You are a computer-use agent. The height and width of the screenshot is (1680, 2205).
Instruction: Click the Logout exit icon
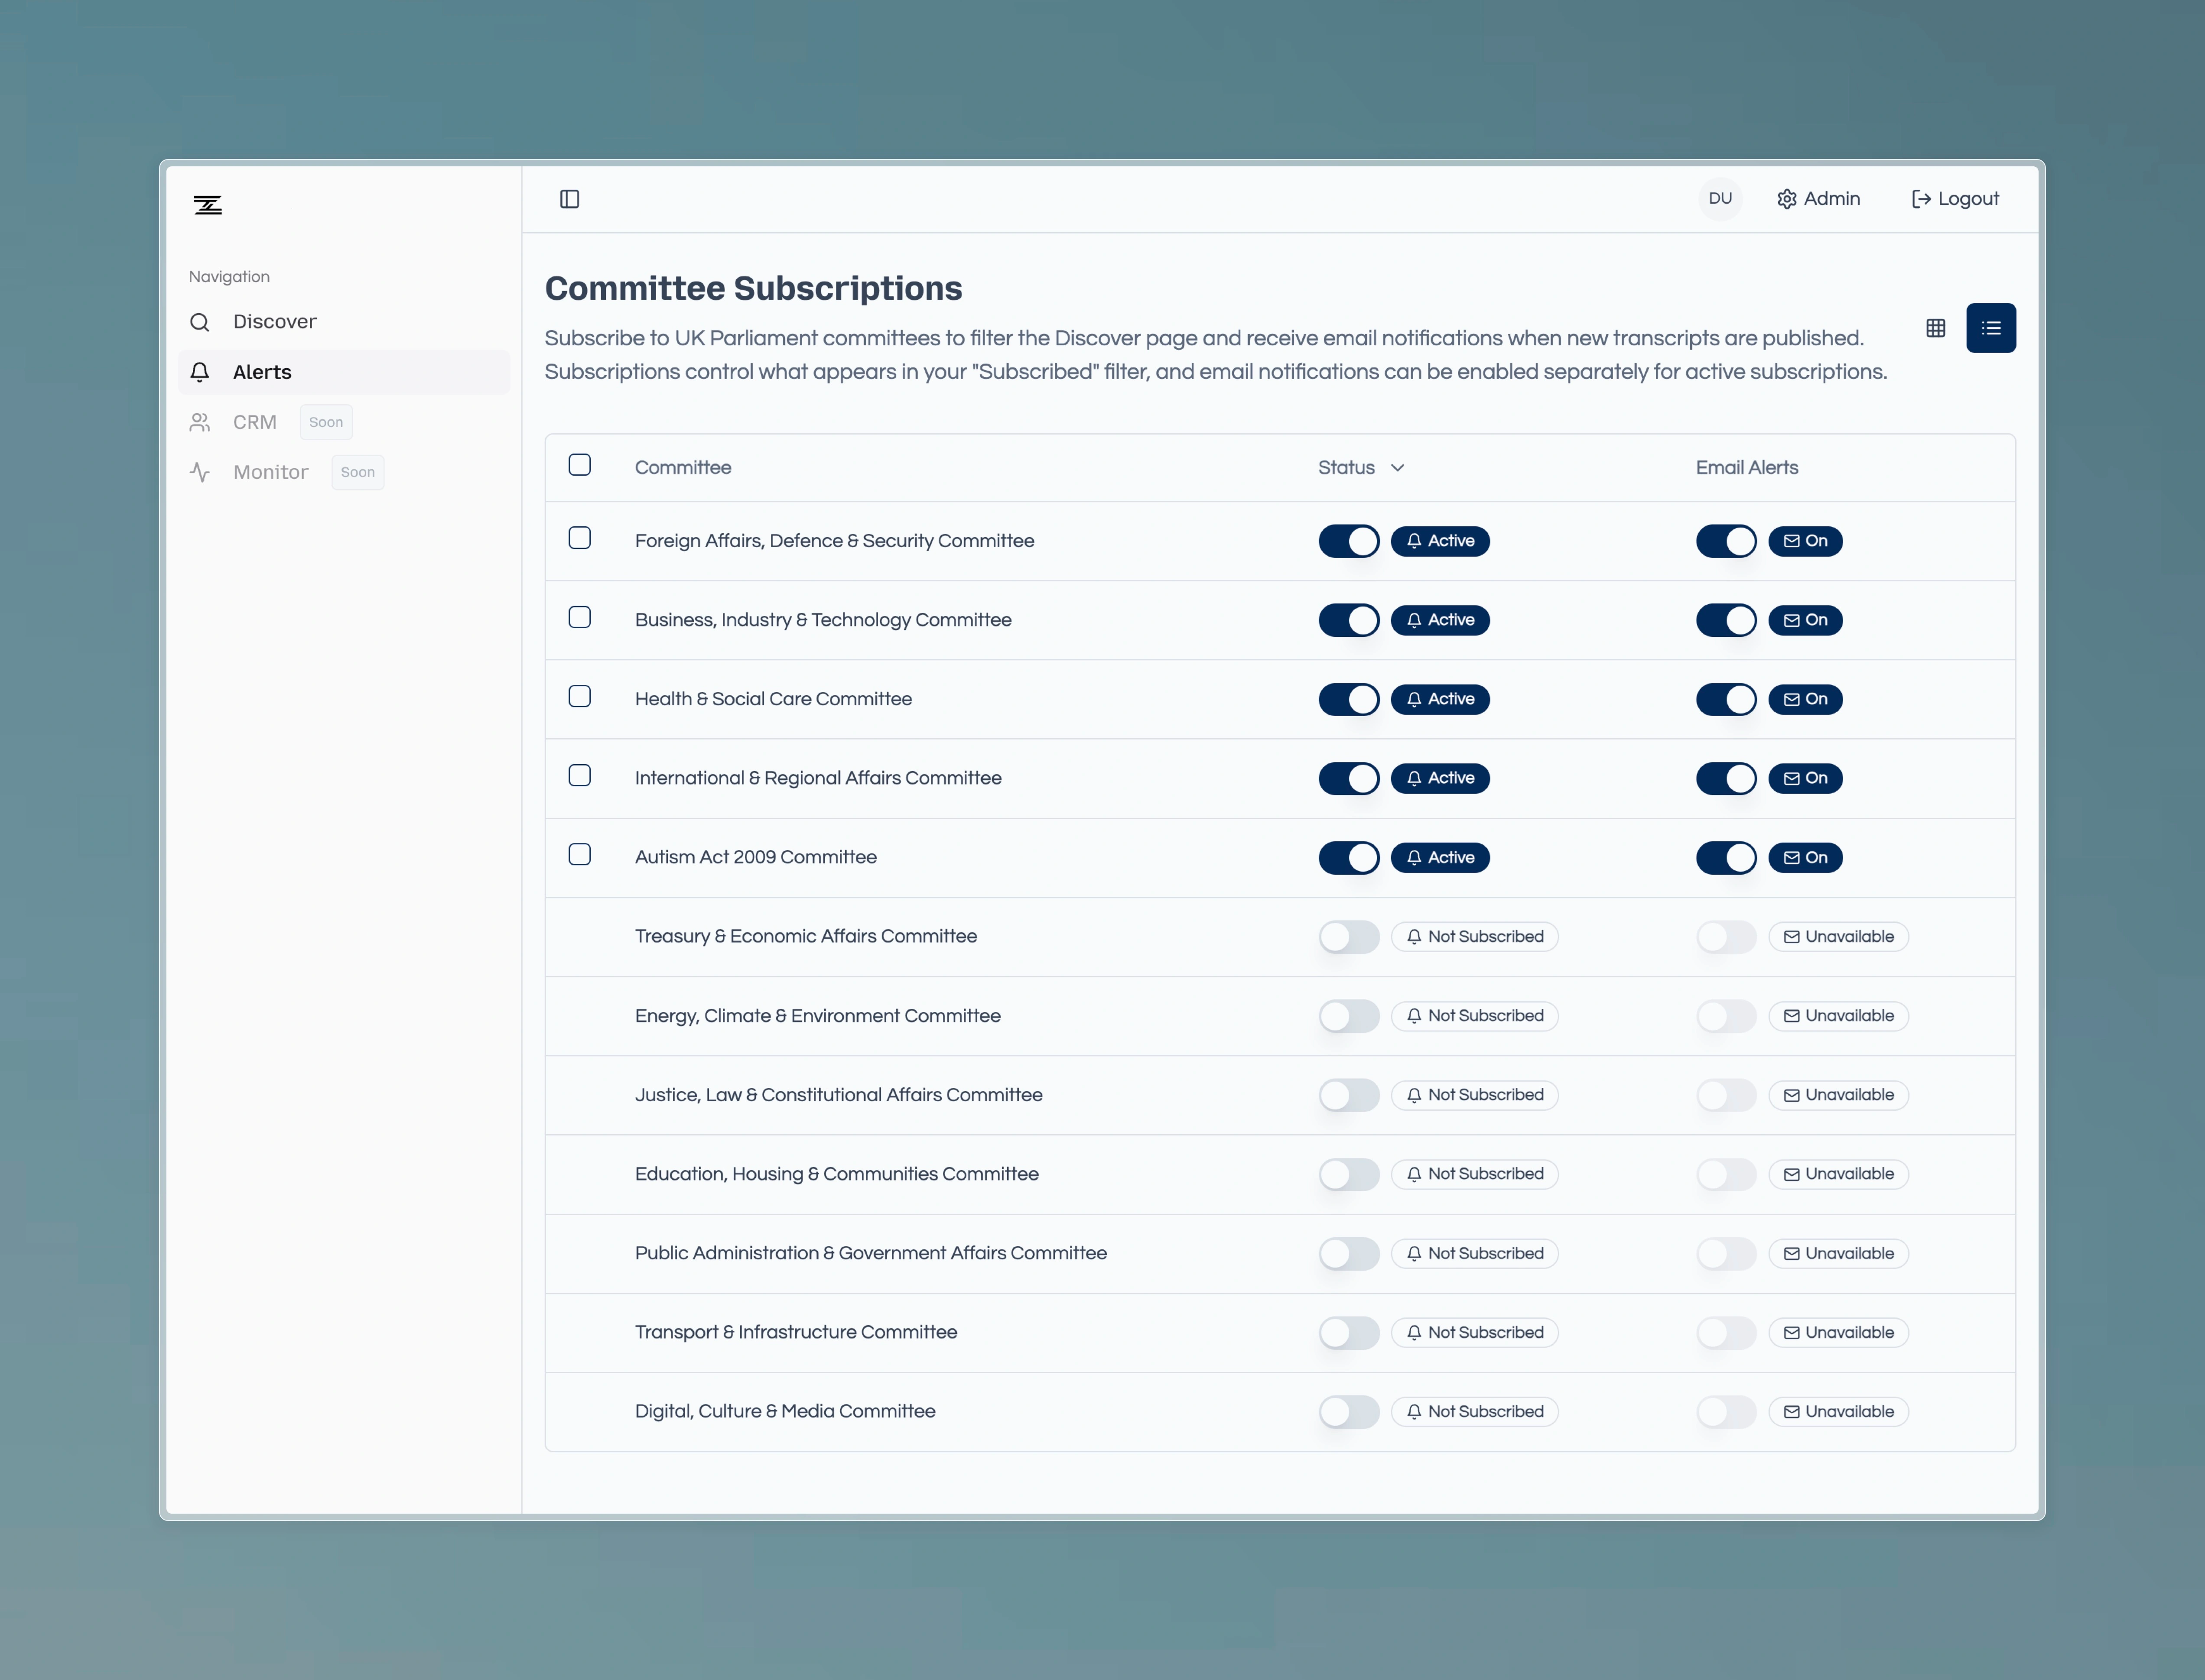click(x=1922, y=198)
